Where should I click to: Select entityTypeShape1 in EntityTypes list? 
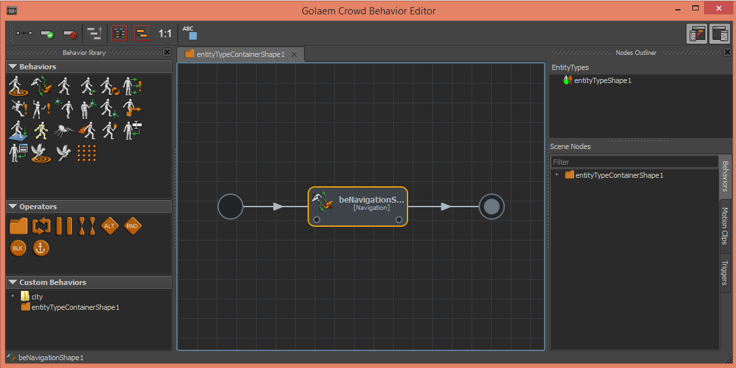click(x=603, y=80)
